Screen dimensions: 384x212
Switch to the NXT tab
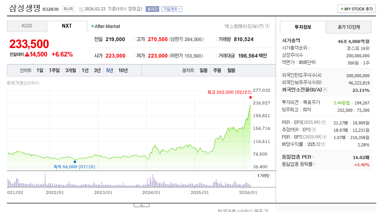pyautogui.click(x=67, y=26)
